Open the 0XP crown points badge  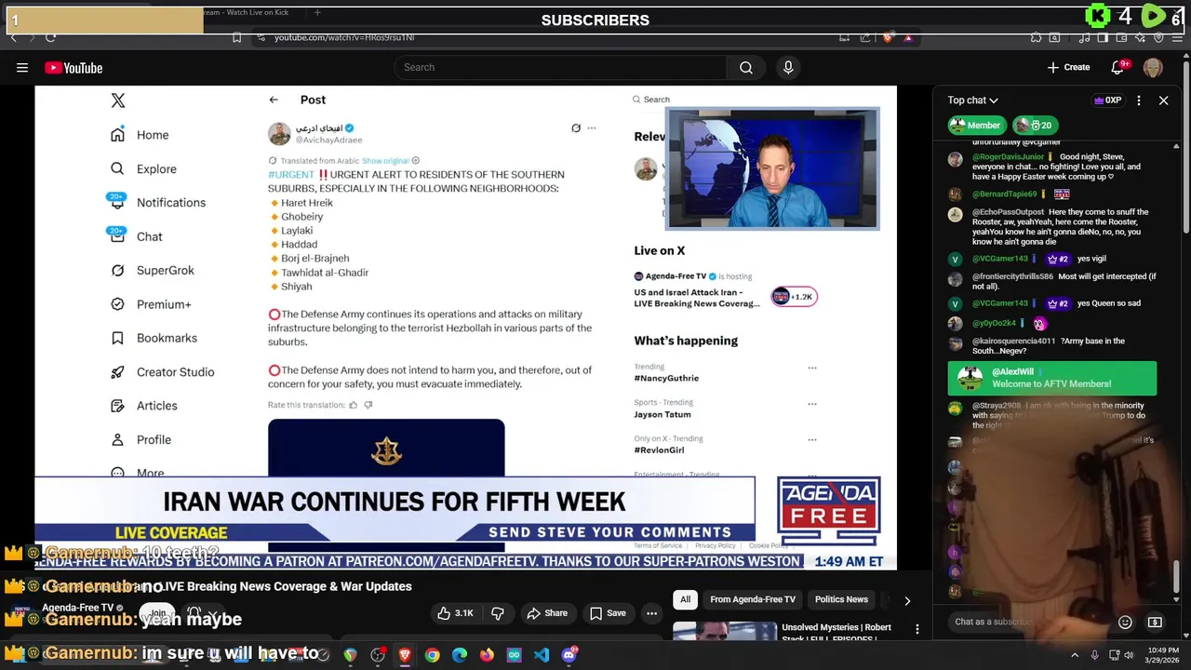(1107, 100)
